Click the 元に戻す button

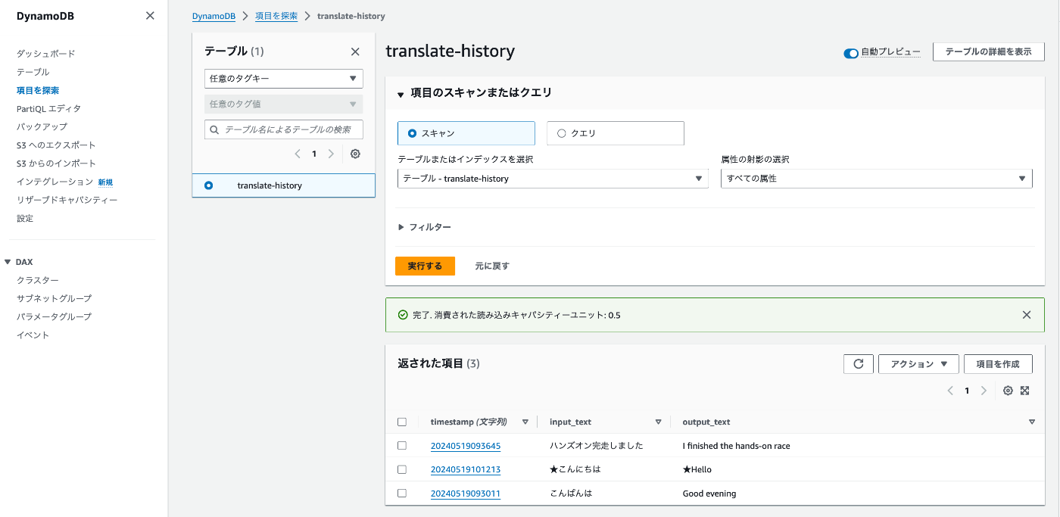click(492, 266)
